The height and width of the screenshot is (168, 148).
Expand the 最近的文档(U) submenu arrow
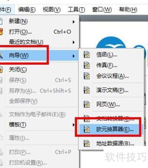(74, 42)
